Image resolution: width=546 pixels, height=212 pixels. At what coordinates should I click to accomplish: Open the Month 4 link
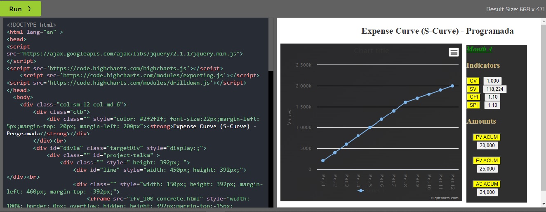coord(479,49)
